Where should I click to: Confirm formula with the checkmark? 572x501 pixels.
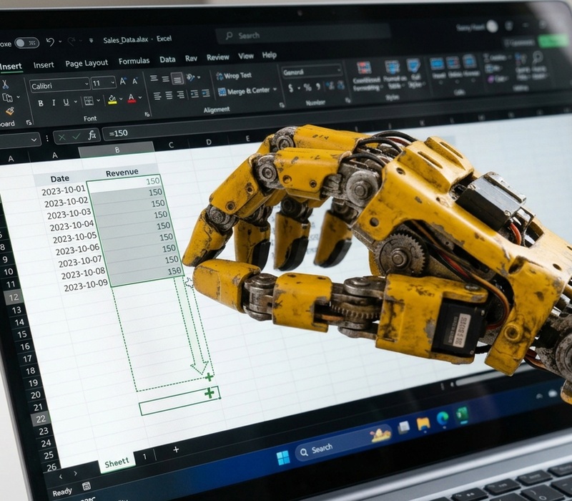[77, 137]
